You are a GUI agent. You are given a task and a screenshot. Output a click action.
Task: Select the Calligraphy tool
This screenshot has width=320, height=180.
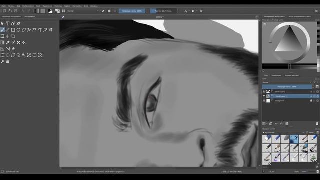pos(18,23)
